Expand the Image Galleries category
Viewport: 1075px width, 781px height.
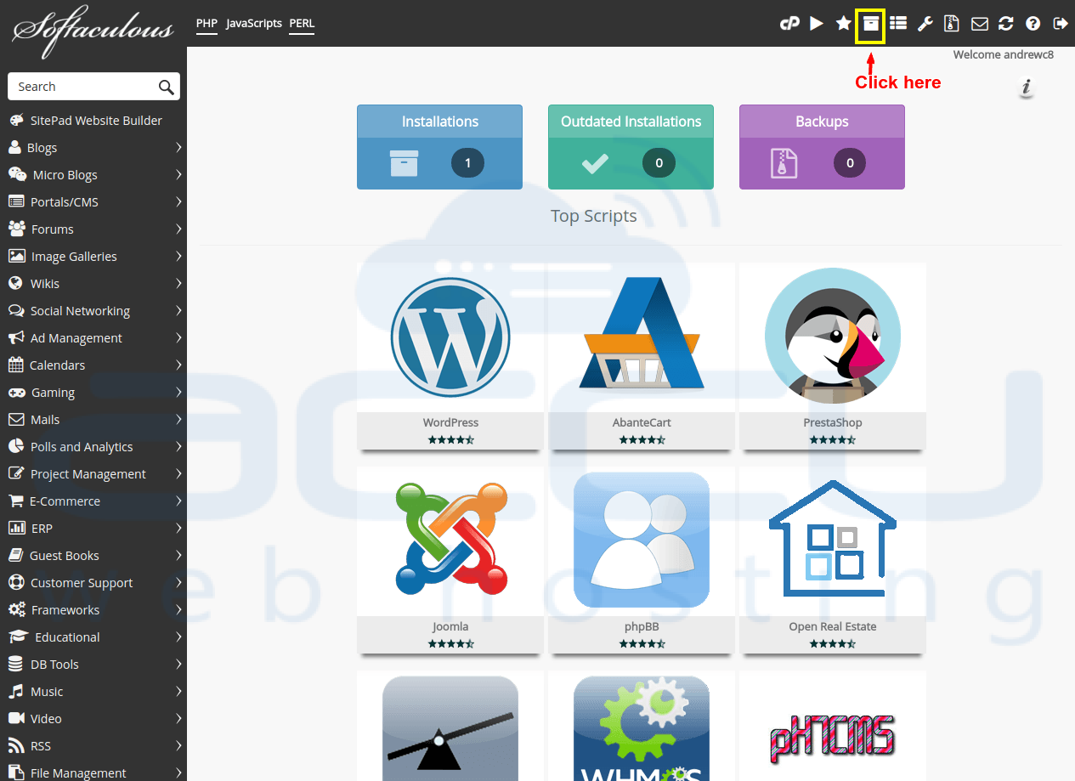pyautogui.click(x=93, y=257)
